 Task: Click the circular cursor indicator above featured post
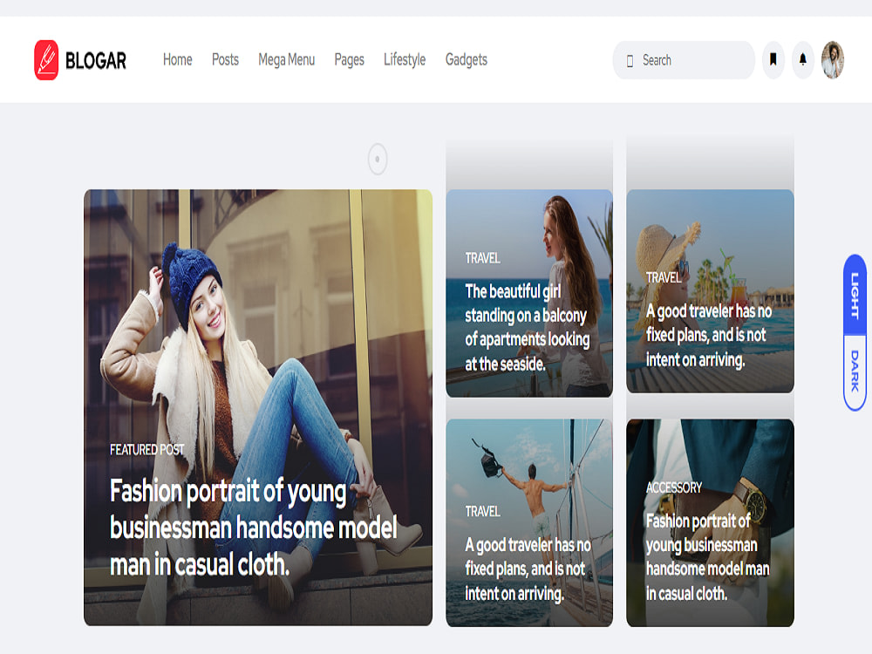click(x=378, y=159)
